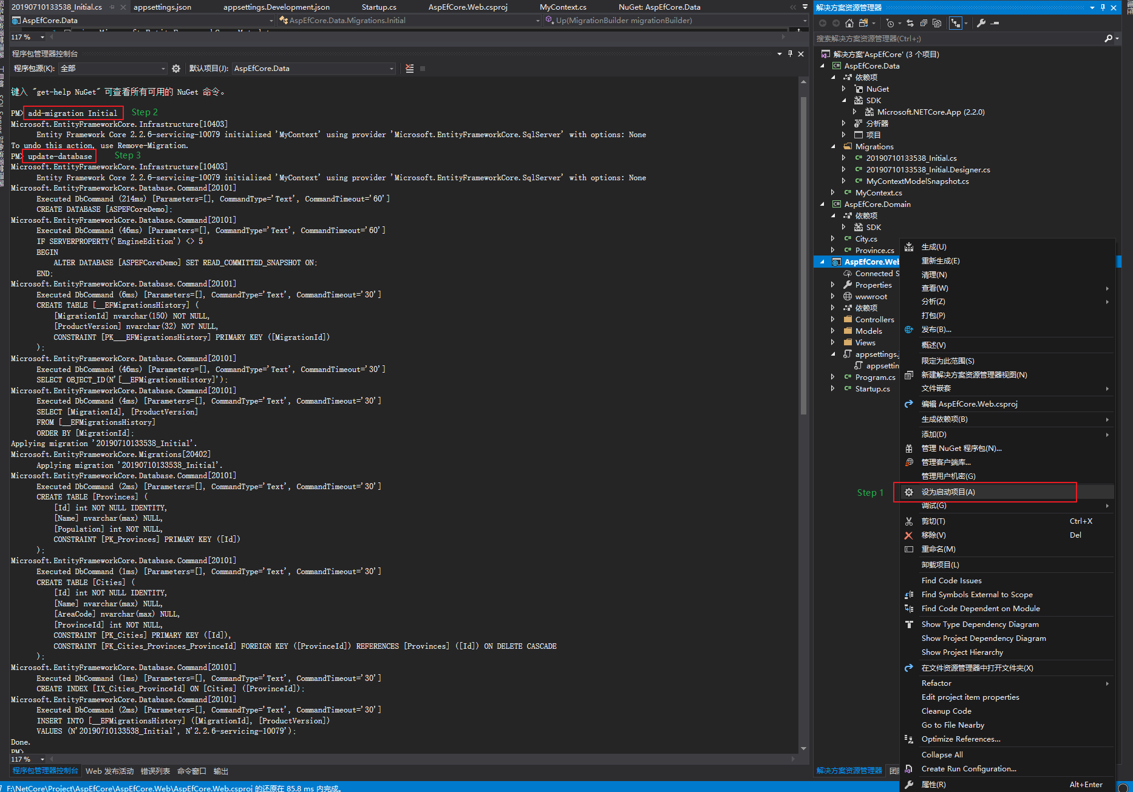Select 设为启动项目 in the context menu
Screen dimensions: 1133x792
click(949, 492)
